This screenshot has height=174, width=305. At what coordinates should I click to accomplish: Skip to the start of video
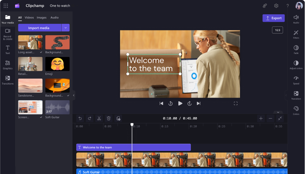click(161, 104)
